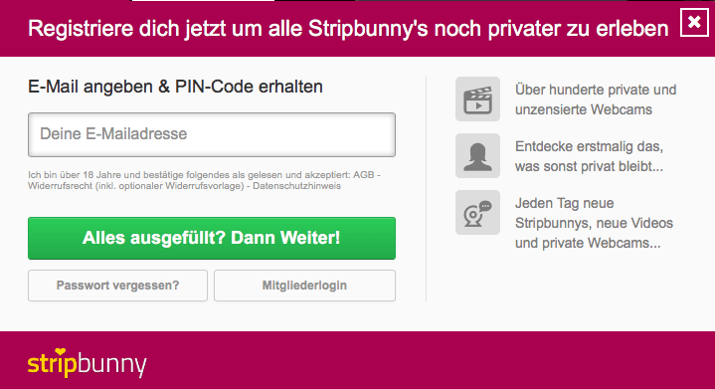
Task: Open the AGB terms link
Action: 364,175
